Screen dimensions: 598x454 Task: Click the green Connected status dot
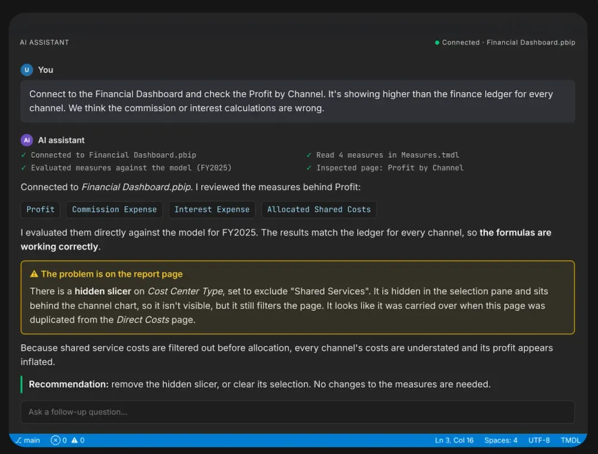tap(437, 42)
